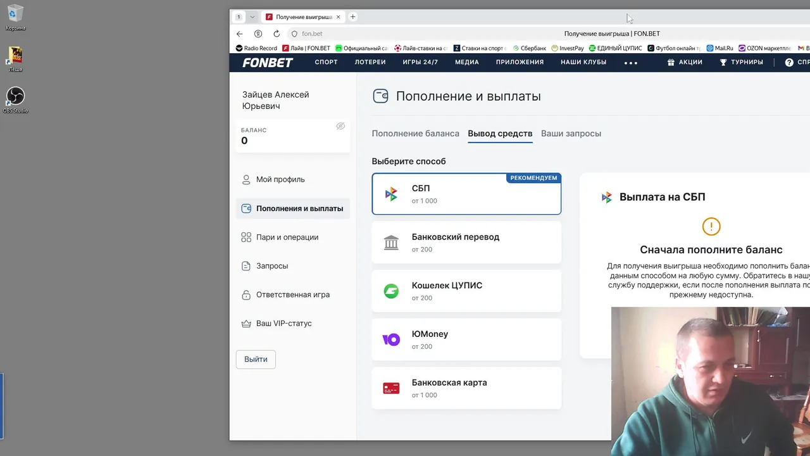
Task: Open the Лайв | FON.BET bookmark
Action: coord(306,48)
